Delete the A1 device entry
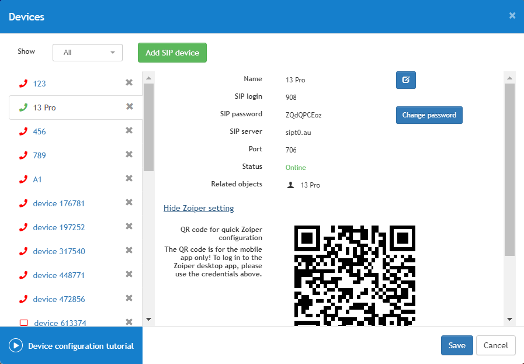524x364 pixels. pos(129,178)
